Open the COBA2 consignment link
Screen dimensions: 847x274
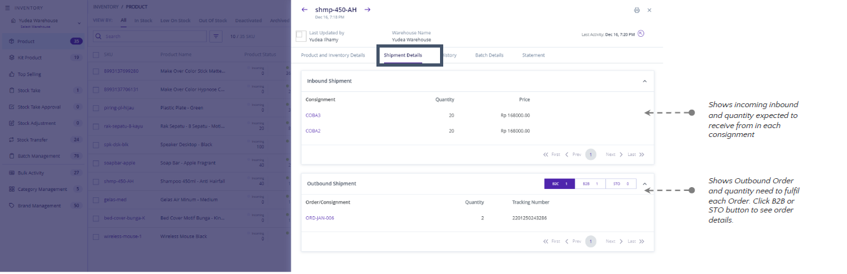313,131
